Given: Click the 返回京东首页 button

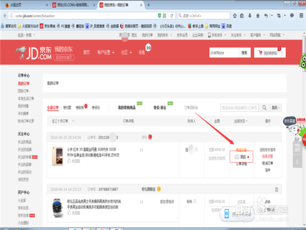Looking at the screenshot, I should 64,58.
